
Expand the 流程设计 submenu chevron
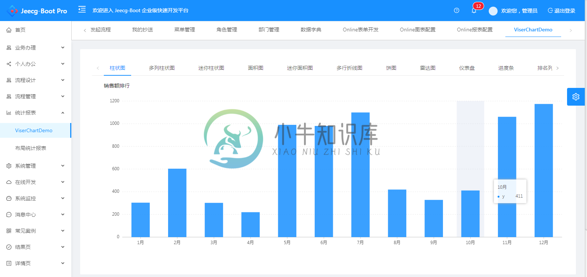pyautogui.click(x=63, y=80)
